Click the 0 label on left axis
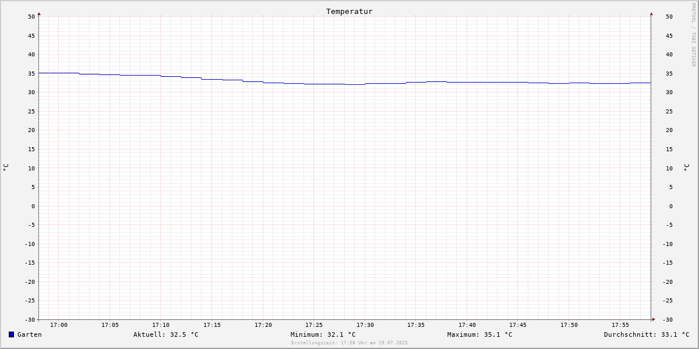Image resolution: width=699 pixels, height=349 pixels. (33, 206)
